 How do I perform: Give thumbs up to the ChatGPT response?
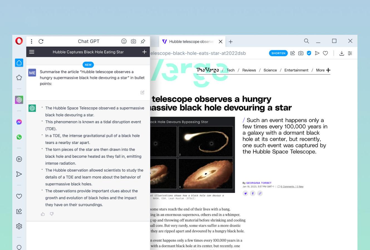point(43,214)
